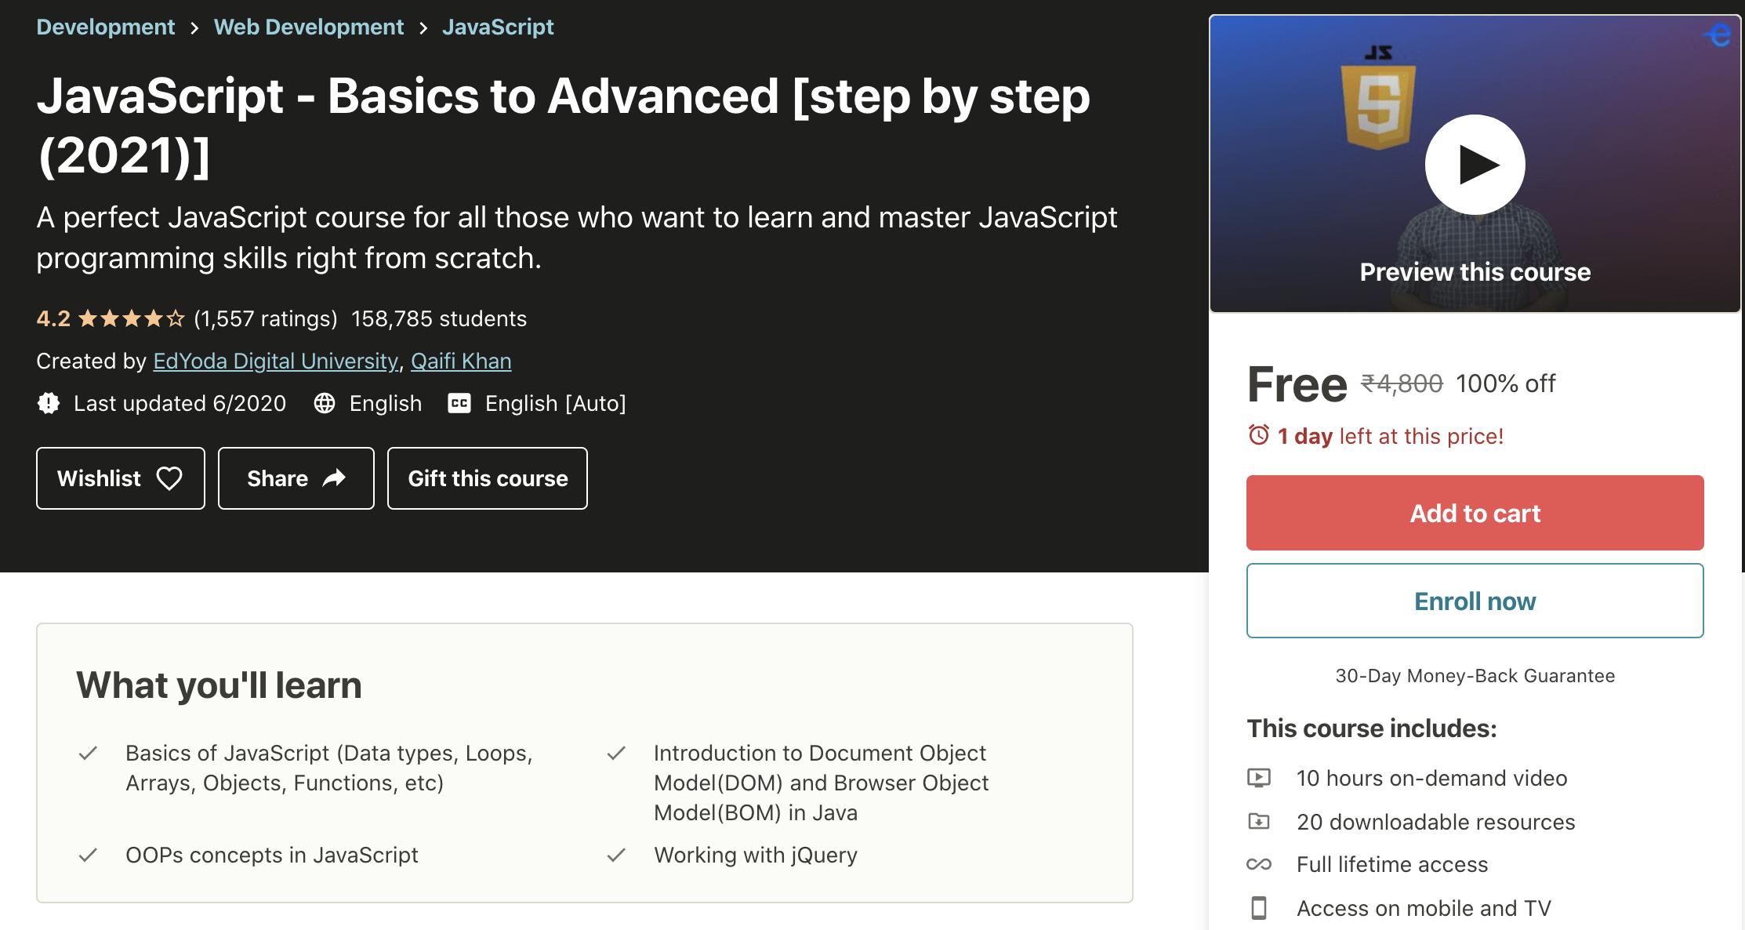Click the closed captions CC icon

pos(459,403)
